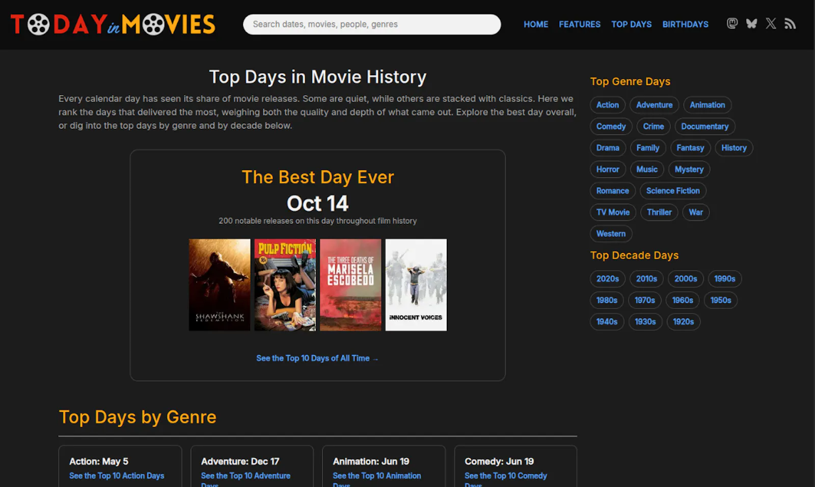Open the X (Twitter) icon
This screenshot has height=487, width=815.
(771, 24)
